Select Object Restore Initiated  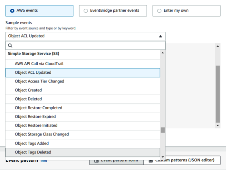pyautogui.click(x=83, y=126)
